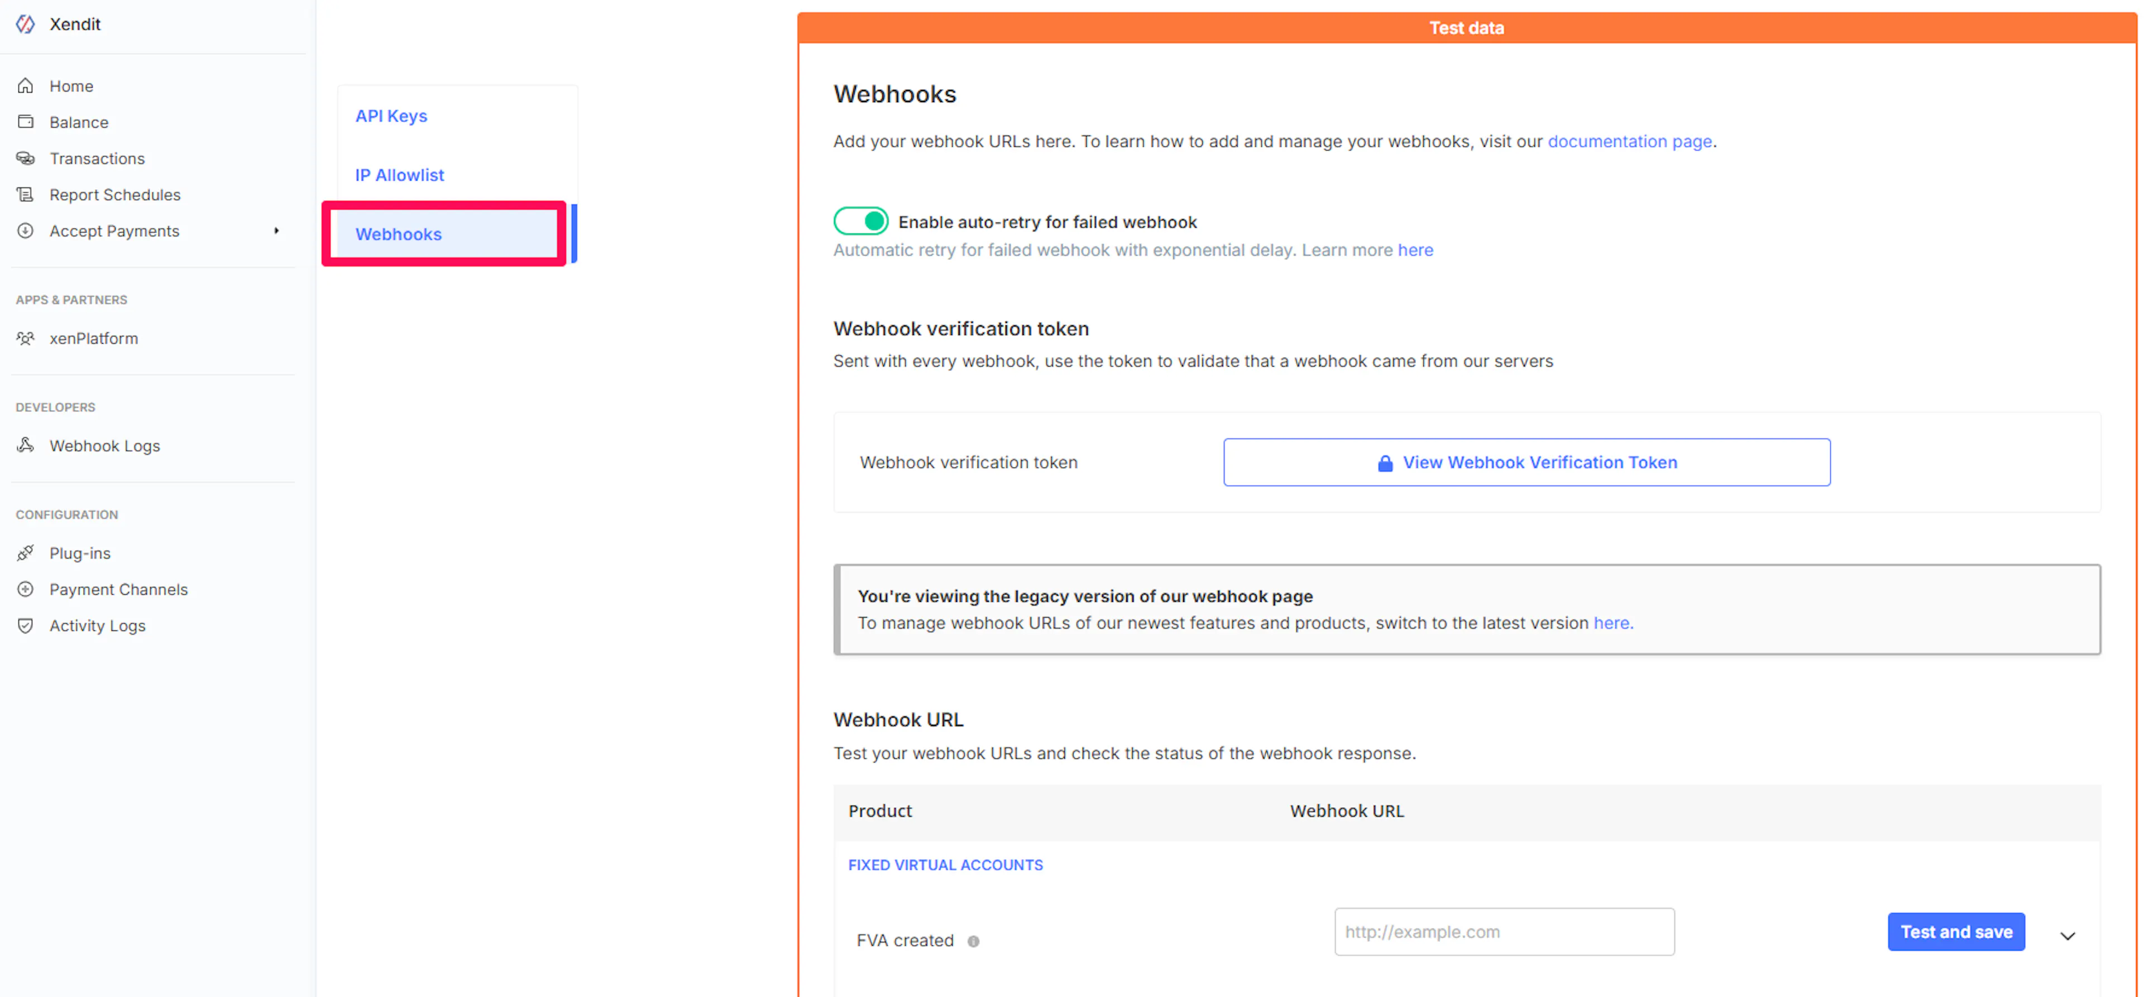Click the Xendit logo icon
The width and height of the screenshot is (2144, 997).
(x=26, y=24)
